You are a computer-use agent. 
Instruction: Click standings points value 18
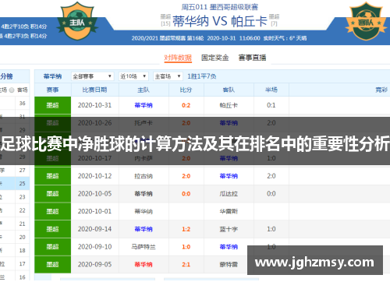click(x=22, y=251)
